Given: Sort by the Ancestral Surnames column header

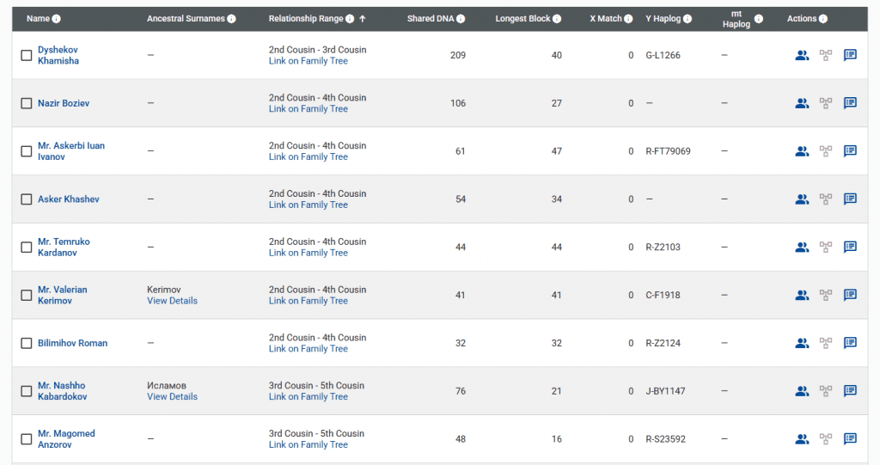Looking at the screenshot, I should (x=186, y=19).
